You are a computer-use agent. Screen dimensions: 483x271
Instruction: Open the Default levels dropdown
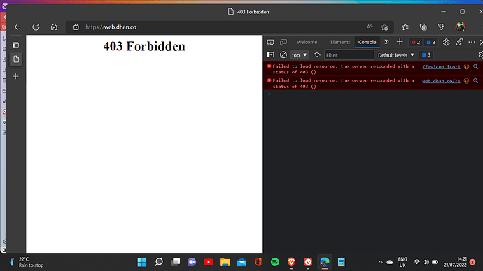click(x=395, y=55)
